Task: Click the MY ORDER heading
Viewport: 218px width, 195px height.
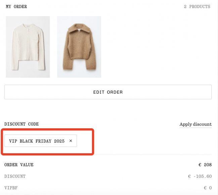Action: pos(16,7)
